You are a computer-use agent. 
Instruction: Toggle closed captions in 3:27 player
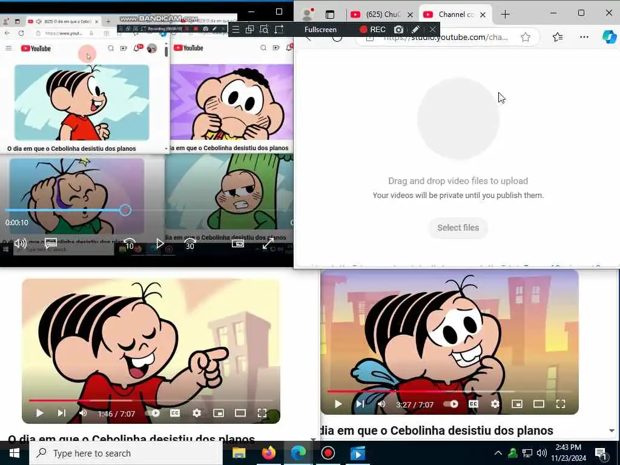pos(473,404)
